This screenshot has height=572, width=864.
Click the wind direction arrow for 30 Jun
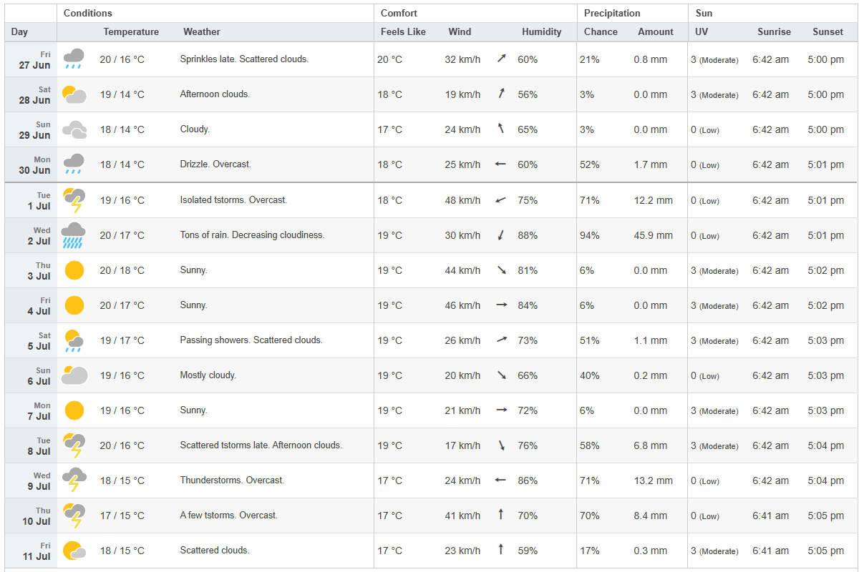(x=500, y=164)
